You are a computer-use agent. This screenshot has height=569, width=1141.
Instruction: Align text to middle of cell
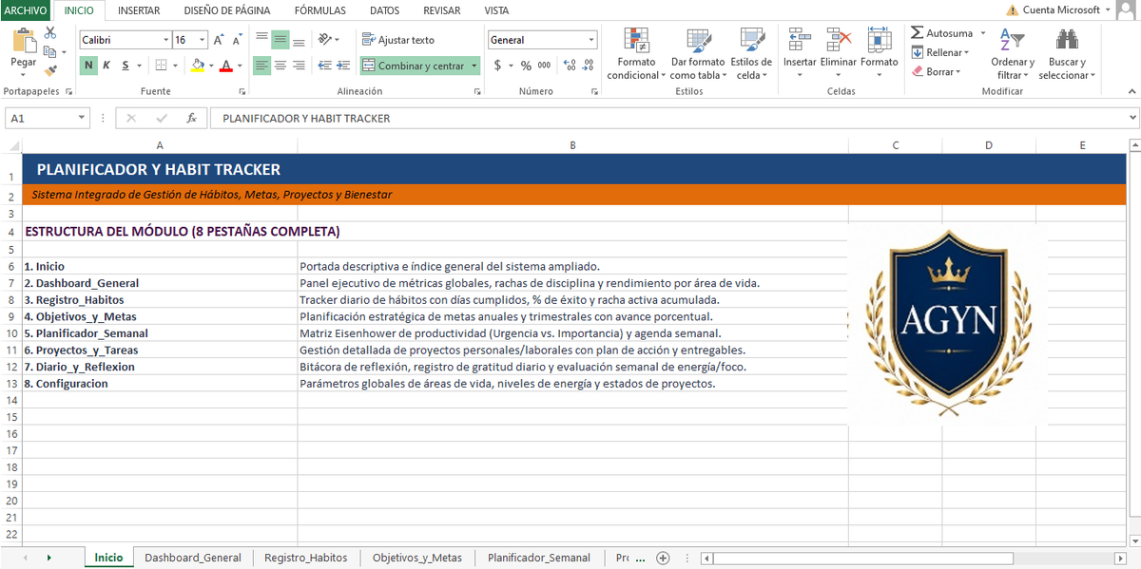280,40
